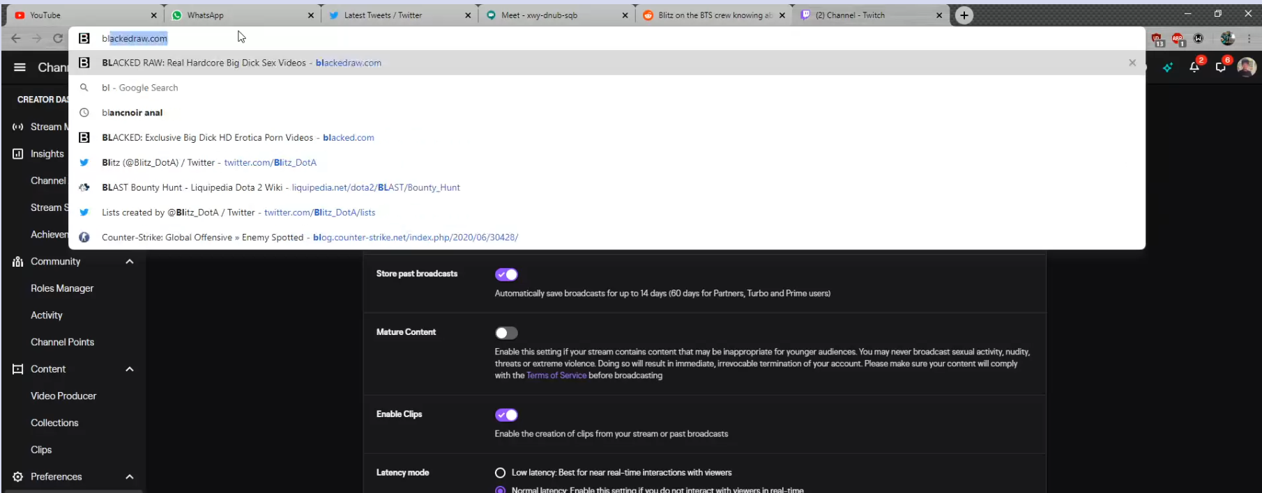Close the Meet tab

pyautogui.click(x=625, y=15)
